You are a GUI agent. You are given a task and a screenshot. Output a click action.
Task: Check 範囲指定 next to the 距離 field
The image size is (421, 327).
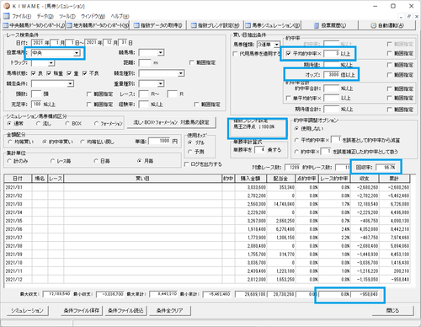[192, 62]
